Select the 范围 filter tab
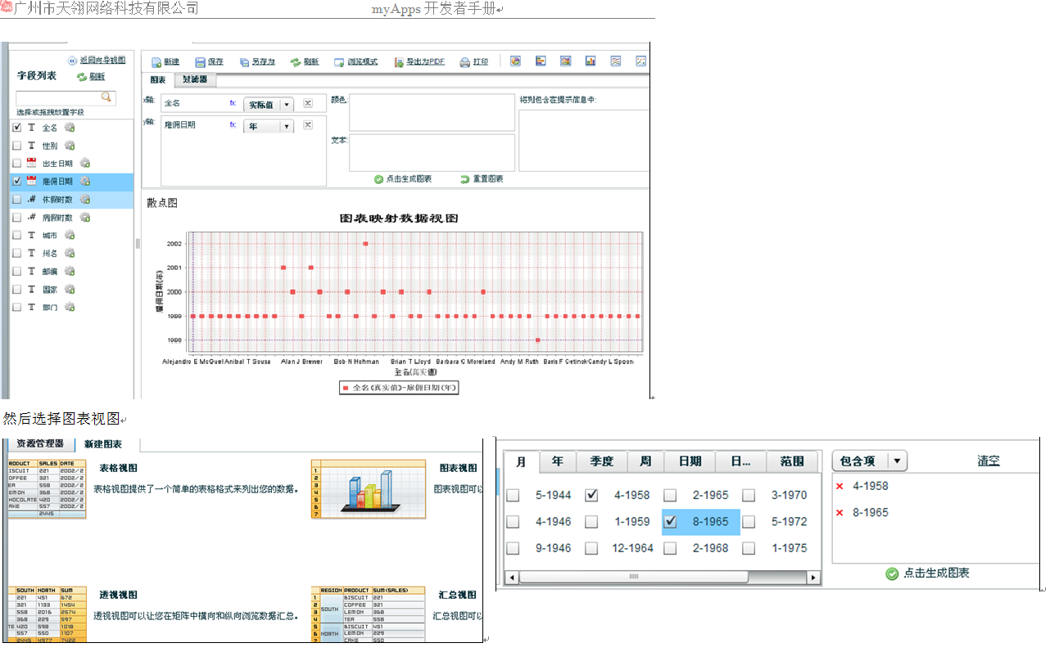The width and height of the screenshot is (1059, 652). pyautogui.click(x=792, y=461)
